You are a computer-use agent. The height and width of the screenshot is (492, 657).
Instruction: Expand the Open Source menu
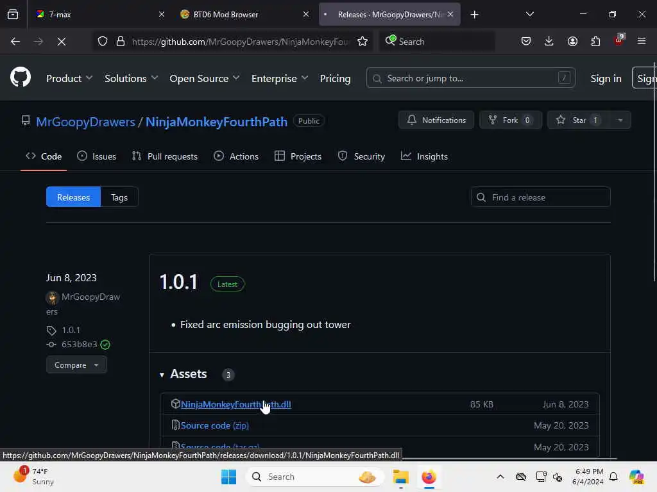[x=205, y=78]
